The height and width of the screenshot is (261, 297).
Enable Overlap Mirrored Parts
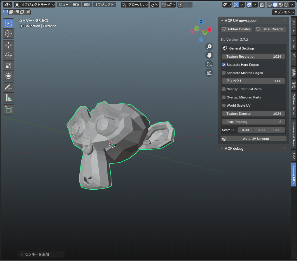(x=224, y=97)
